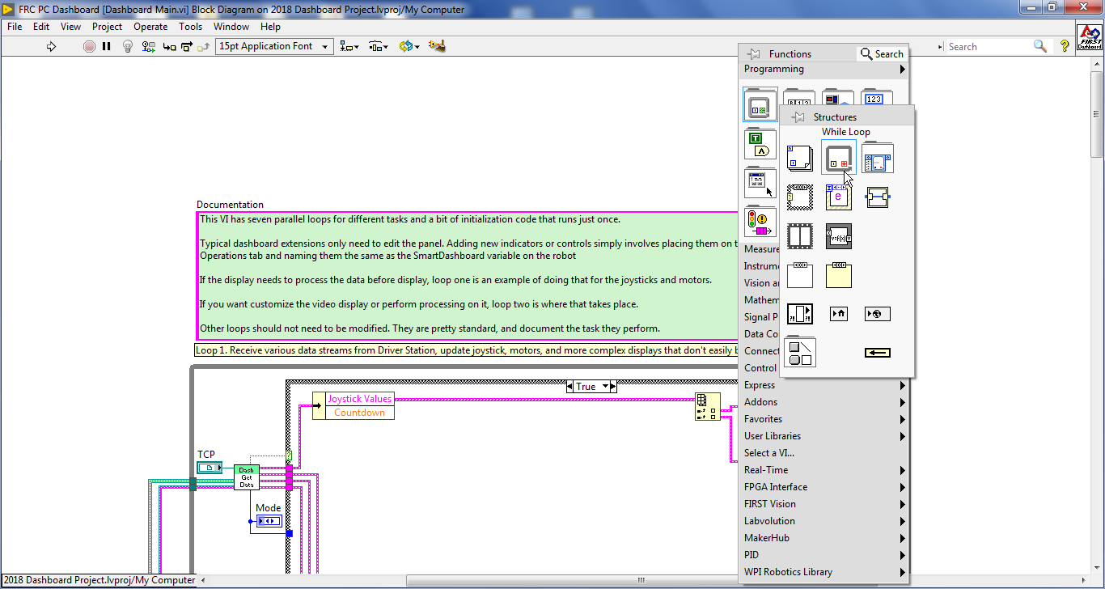Viewport: 1105px width, 589px height.
Task: Open the Window menu
Action: 231,27
